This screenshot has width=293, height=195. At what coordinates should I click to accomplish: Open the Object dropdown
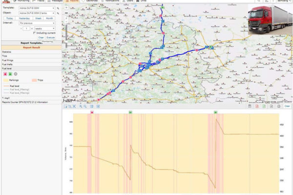pyautogui.click(x=37, y=13)
